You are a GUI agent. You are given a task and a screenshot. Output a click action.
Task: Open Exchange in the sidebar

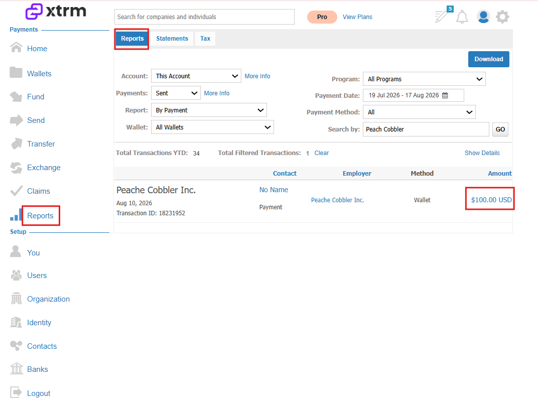44,168
